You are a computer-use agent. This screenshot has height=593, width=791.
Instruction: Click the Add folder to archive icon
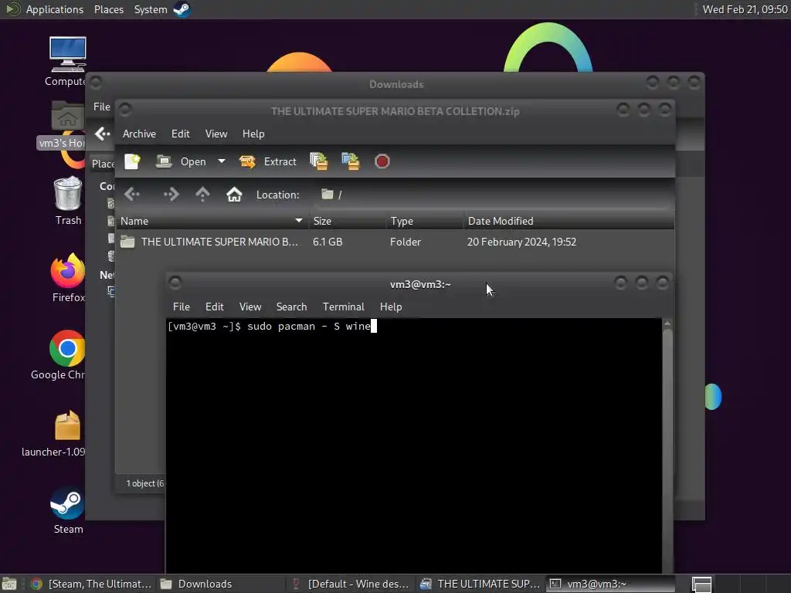(x=351, y=161)
